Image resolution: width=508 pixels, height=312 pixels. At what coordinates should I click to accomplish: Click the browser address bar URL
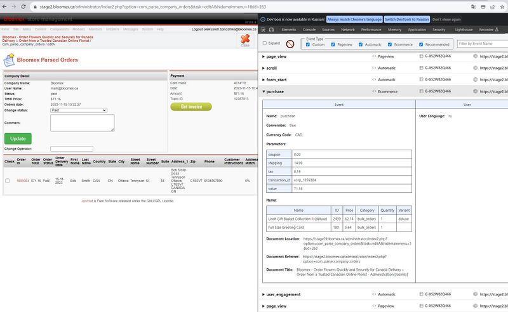152,7
